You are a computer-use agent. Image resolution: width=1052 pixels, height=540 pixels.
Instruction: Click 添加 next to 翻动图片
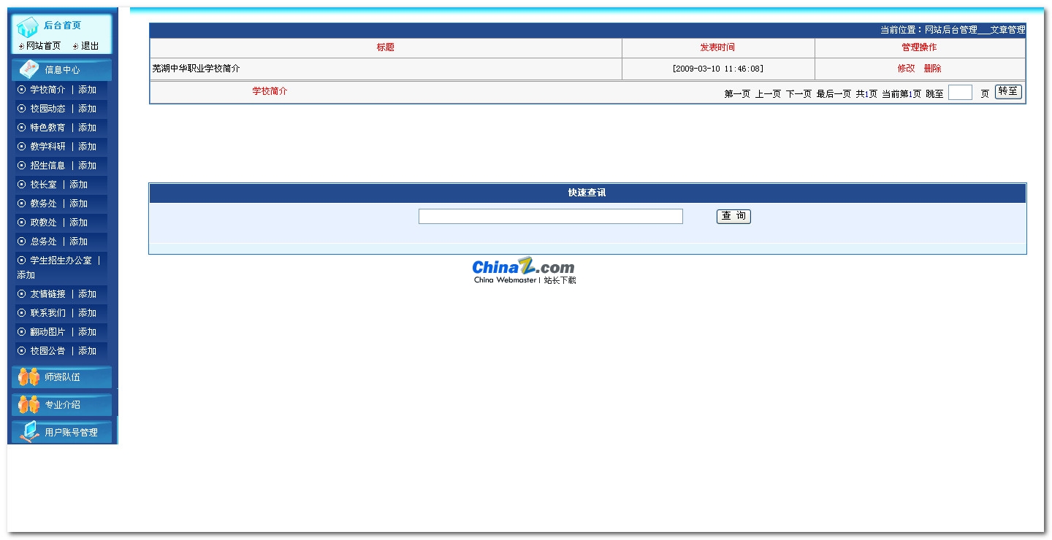[88, 332]
